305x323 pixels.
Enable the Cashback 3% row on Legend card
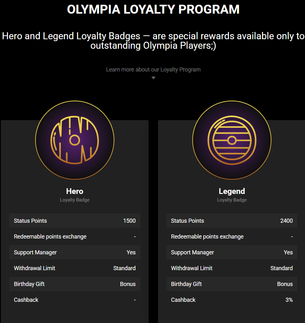232,300
